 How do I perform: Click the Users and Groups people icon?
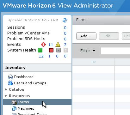[x=10, y=83]
